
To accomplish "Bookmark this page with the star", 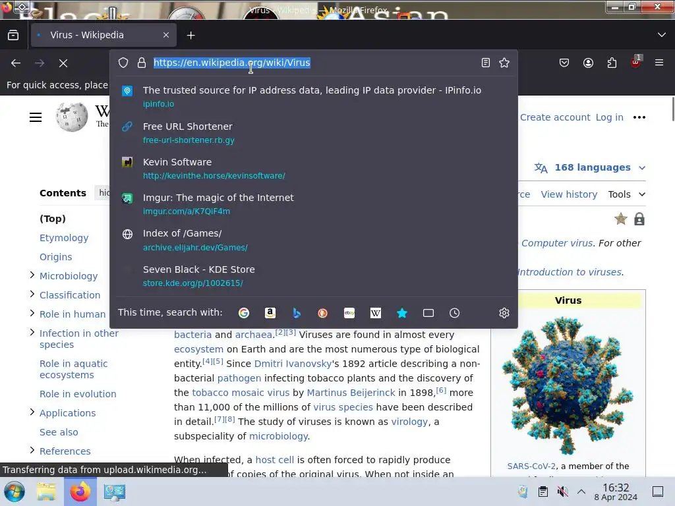I will pos(504,63).
